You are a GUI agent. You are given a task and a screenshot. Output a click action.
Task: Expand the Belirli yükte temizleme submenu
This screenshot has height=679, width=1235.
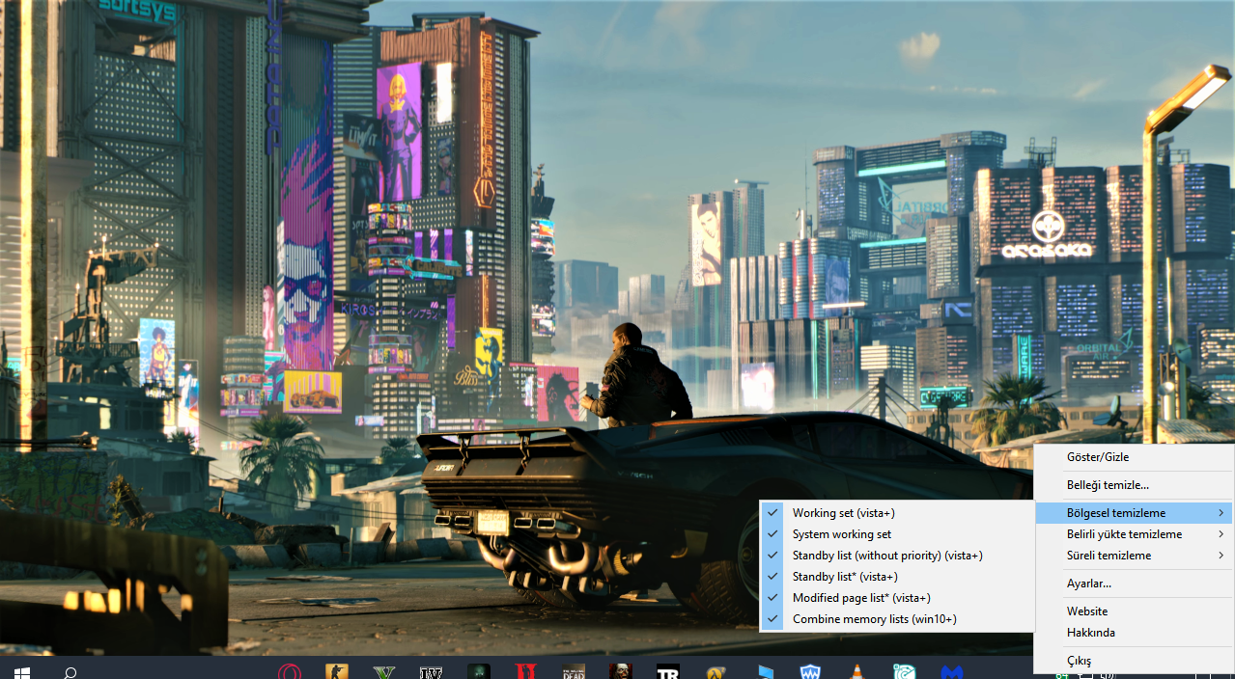click(x=1134, y=534)
